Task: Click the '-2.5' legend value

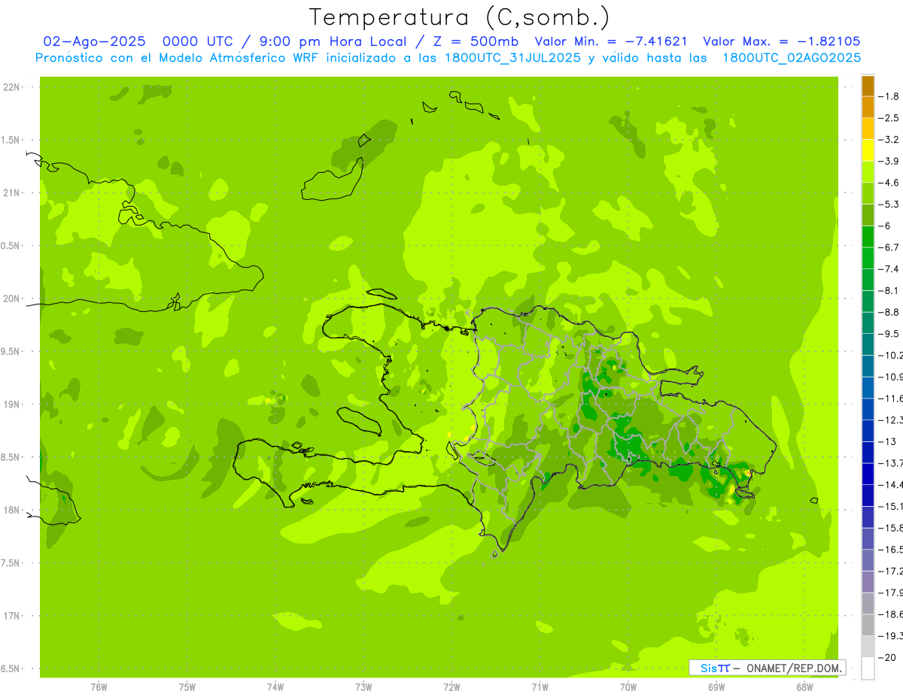Action: pyautogui.click(x=888, y=118)
